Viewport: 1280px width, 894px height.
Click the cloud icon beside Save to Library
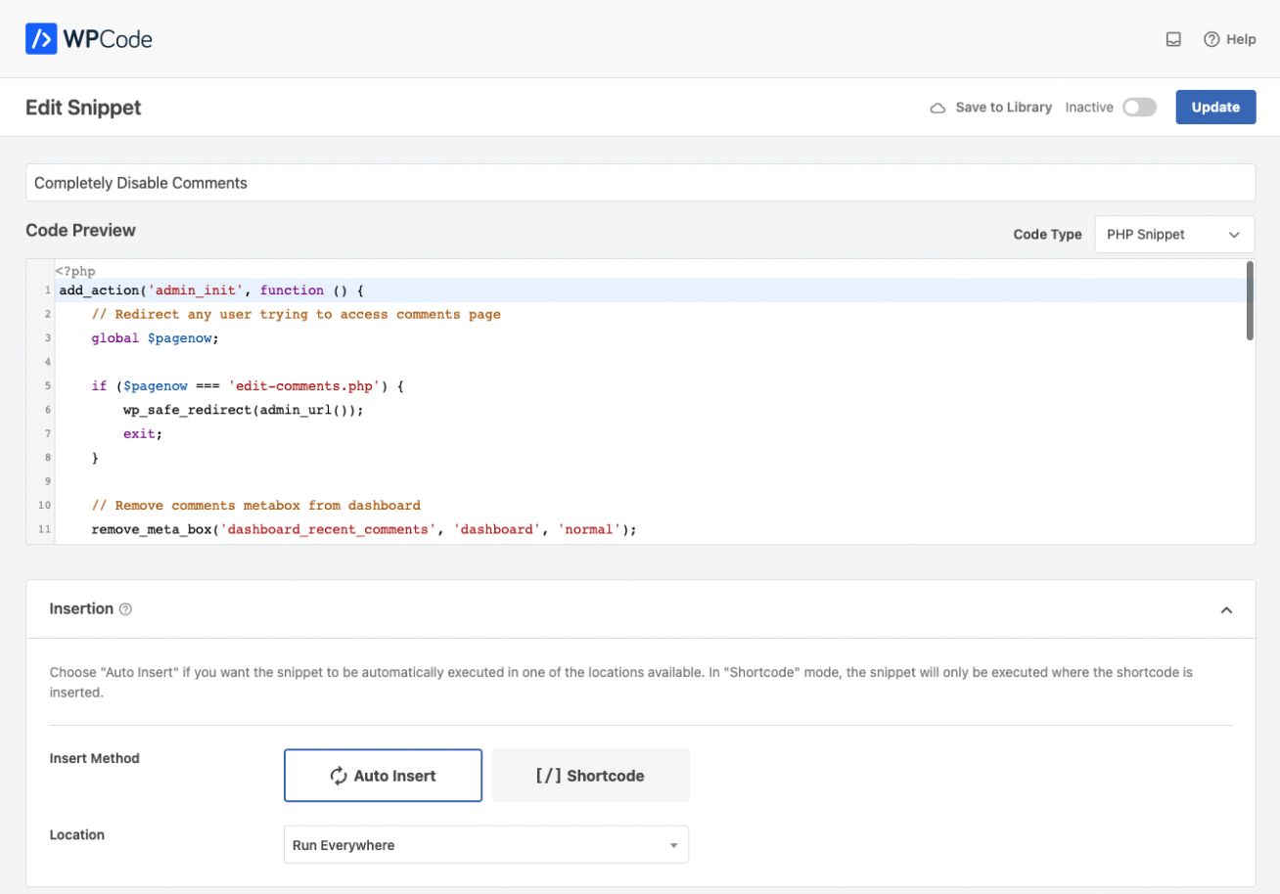937,108
